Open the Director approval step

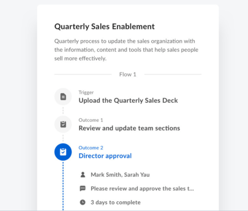[x=105, y=156]
